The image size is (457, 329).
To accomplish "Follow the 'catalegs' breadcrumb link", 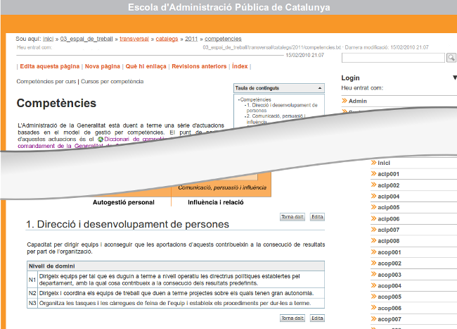I will coord(165,39).
